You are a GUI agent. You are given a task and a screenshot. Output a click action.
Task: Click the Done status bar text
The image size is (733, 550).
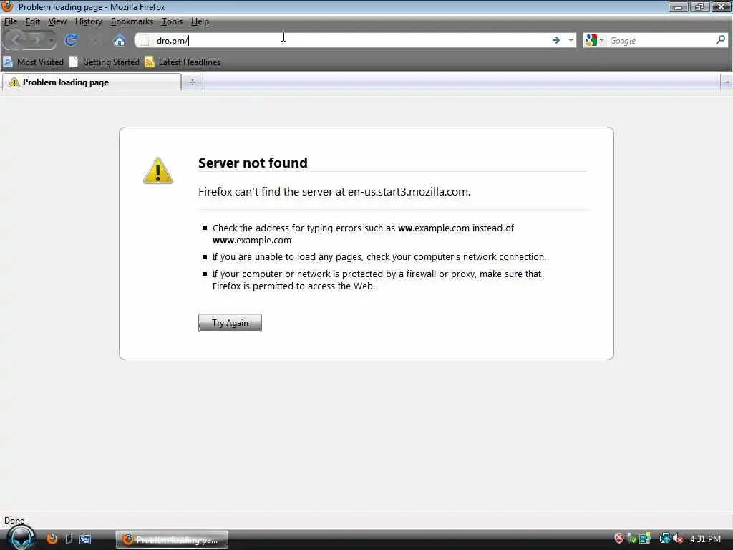click(14, 521)
